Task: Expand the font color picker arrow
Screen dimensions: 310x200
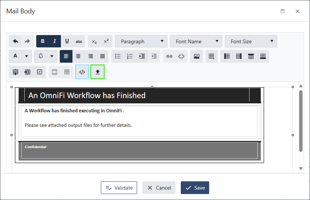Action: 27,56
